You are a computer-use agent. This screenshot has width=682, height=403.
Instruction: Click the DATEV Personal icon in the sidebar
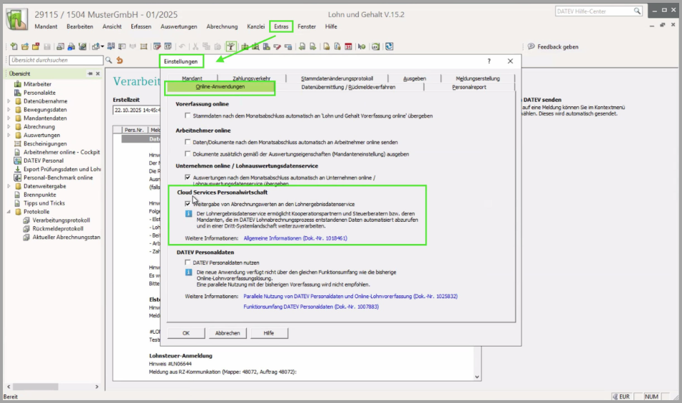click(x=18, y=160)
